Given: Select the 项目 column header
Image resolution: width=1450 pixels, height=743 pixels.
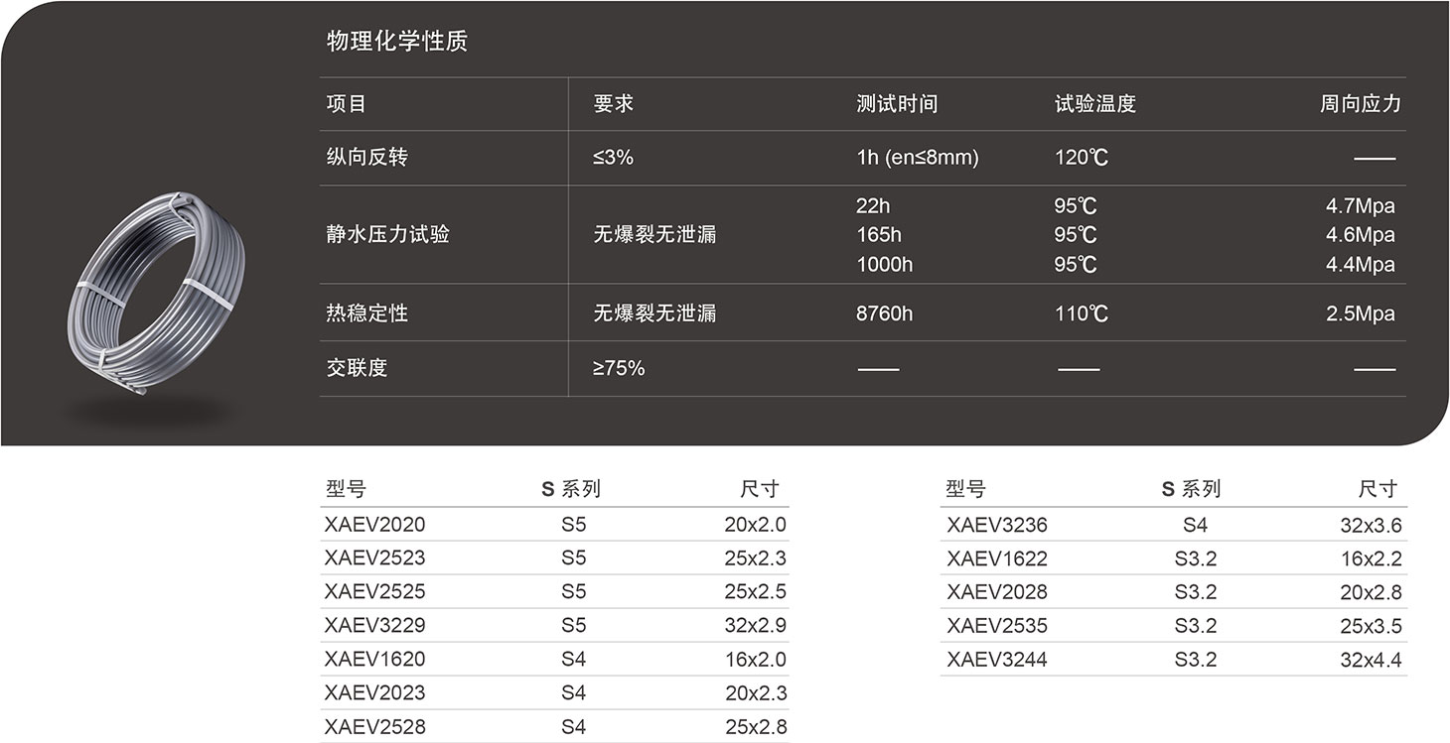Looking at the screenshot, I should pos(347,104).
